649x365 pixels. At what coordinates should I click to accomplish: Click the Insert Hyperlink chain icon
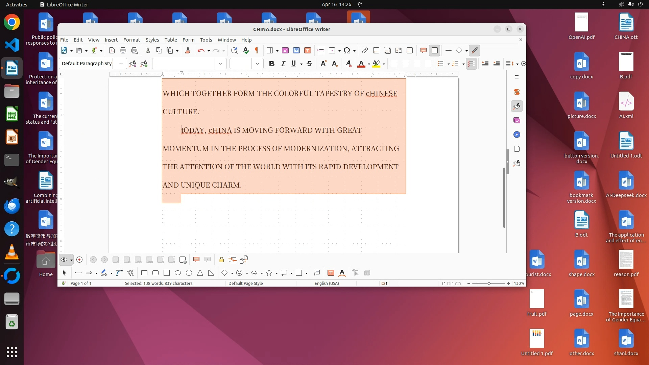click(x=365, y=51)
